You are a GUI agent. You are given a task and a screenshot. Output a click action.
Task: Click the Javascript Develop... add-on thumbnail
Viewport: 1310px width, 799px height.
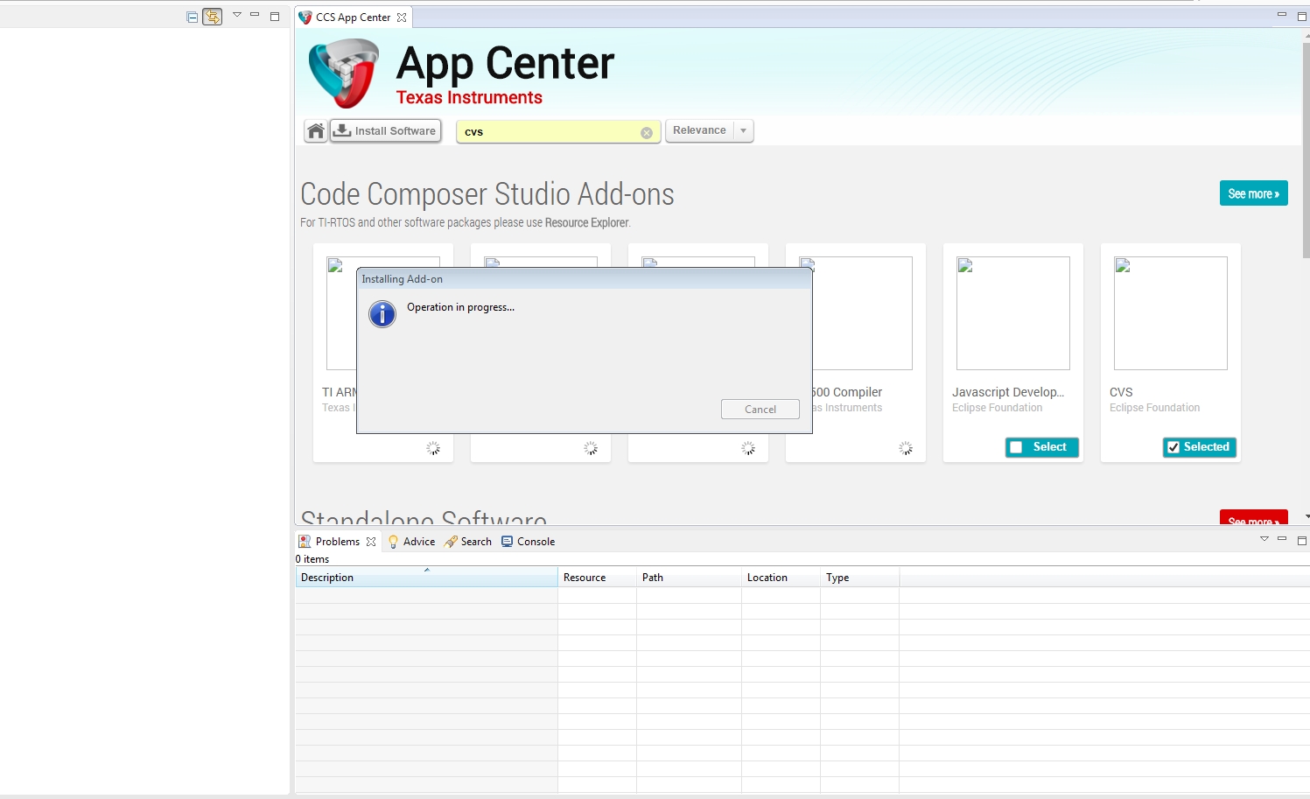pyautogui.click(x=1013, y=313)
